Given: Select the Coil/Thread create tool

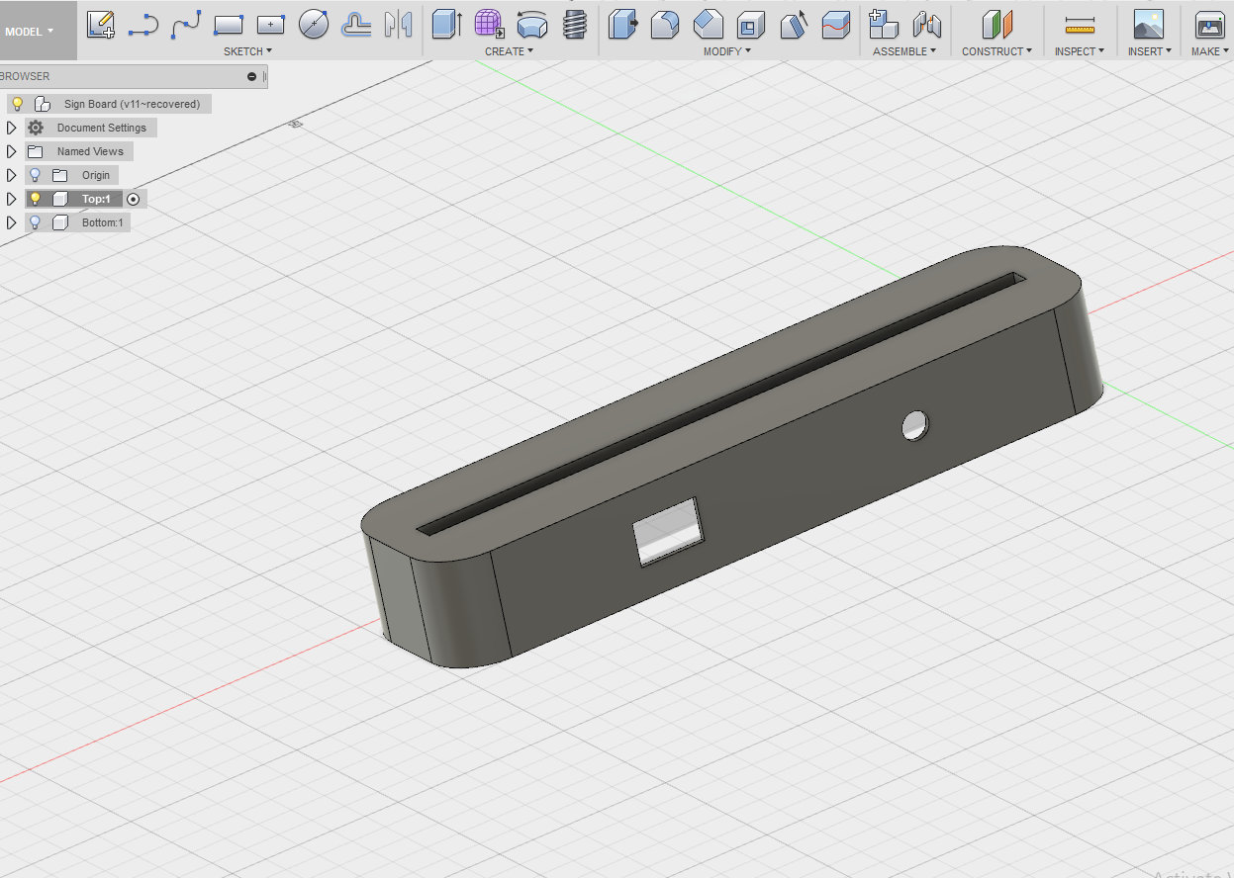Looking at the screenshot, I should 574,24.
